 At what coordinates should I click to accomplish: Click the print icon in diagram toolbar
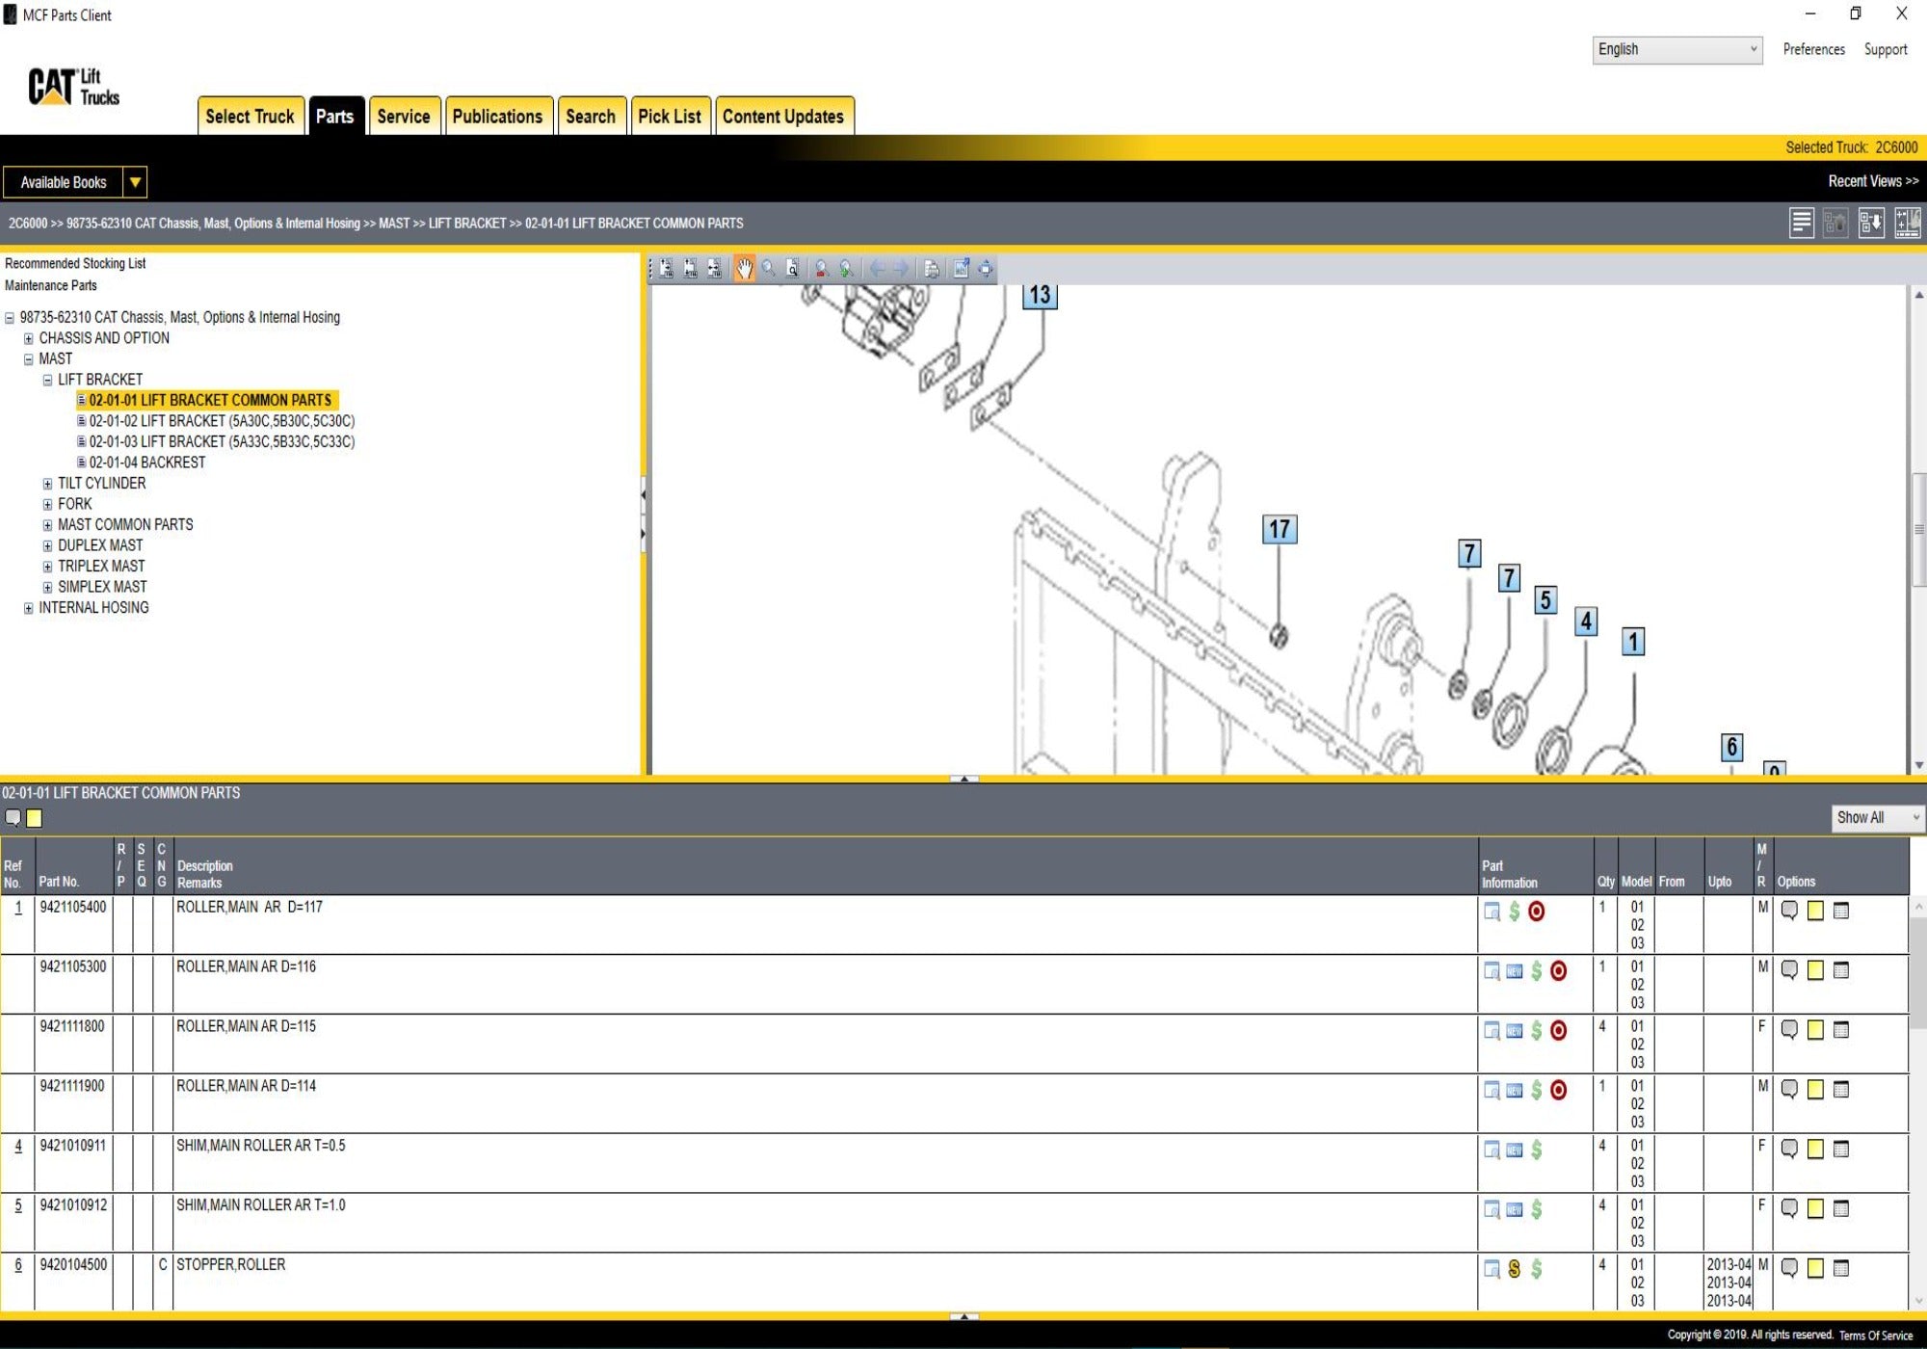pyautogui.click(x=931, y=269)
